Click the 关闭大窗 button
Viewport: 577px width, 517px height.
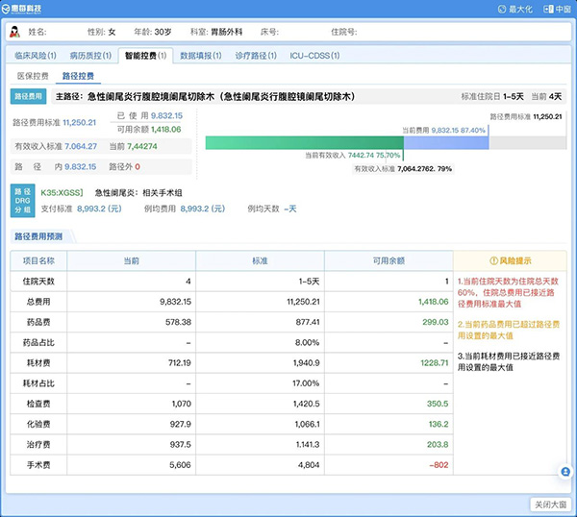click(549, 504)
